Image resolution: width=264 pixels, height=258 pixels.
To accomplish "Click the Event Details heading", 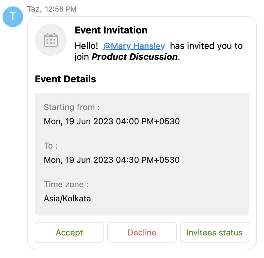I will click(x=65, y=79).
